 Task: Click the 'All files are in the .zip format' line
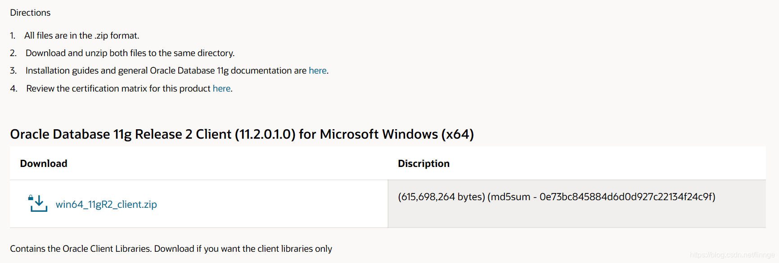(x=82, y=35)
